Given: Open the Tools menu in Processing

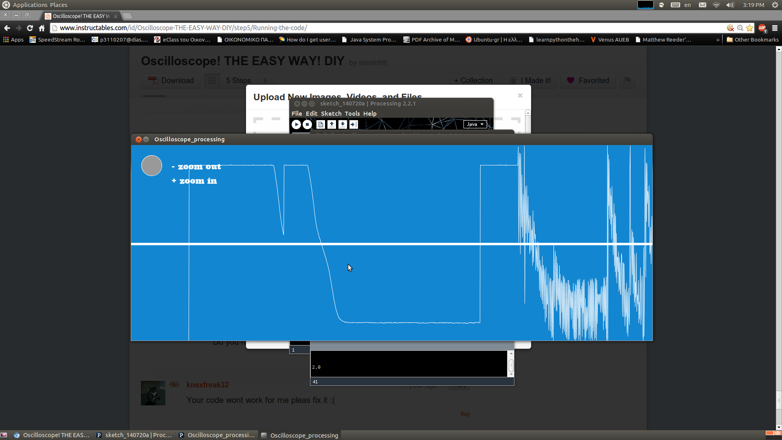Looking at the screenshot, I should click(x=352, y=114).
